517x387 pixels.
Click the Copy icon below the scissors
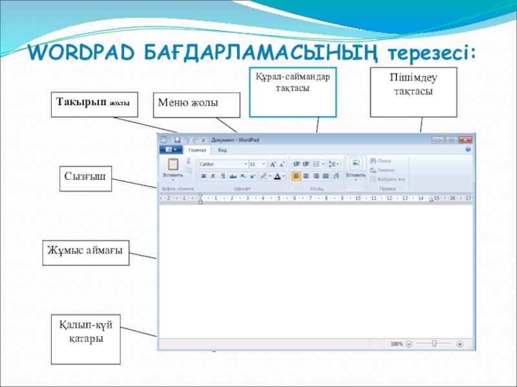coord(189,170)
